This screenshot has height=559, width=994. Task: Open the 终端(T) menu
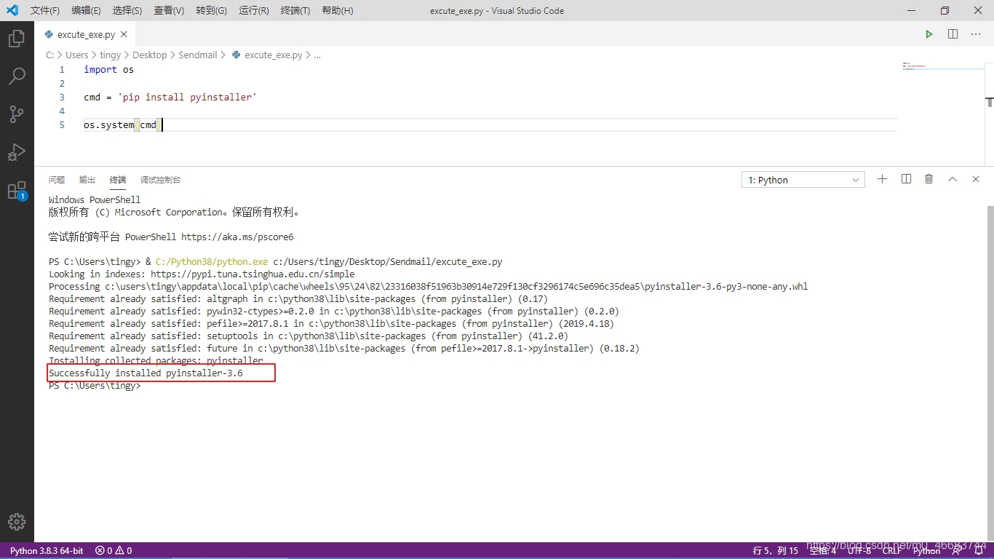295,10
